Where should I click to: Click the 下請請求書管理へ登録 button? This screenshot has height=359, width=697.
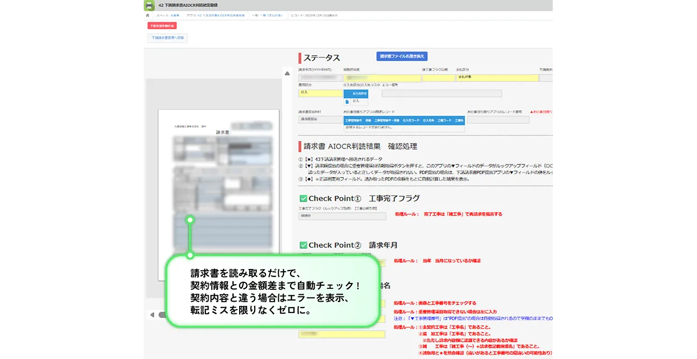[168, 38]
